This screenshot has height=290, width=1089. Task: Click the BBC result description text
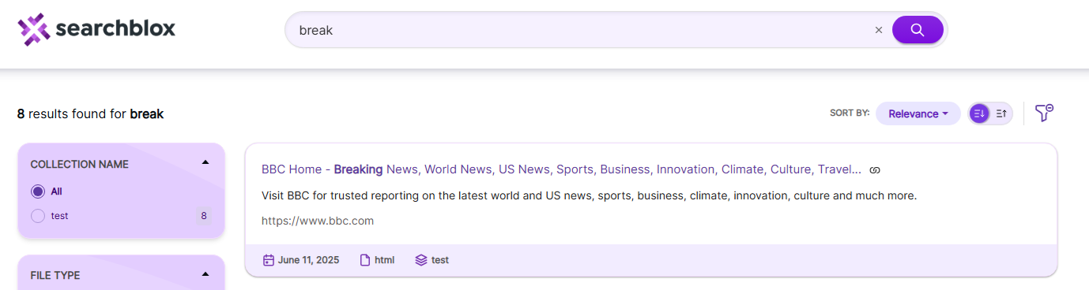(x=589, y=195)
